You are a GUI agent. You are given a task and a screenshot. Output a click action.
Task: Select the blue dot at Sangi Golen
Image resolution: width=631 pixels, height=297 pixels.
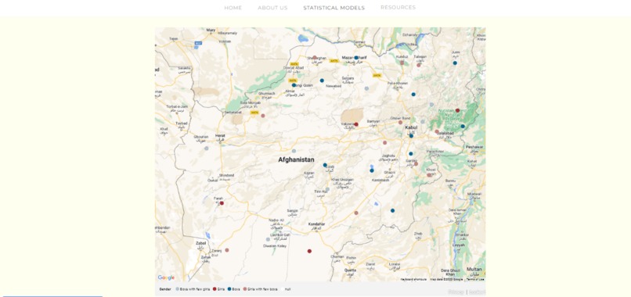coord(294,85)
